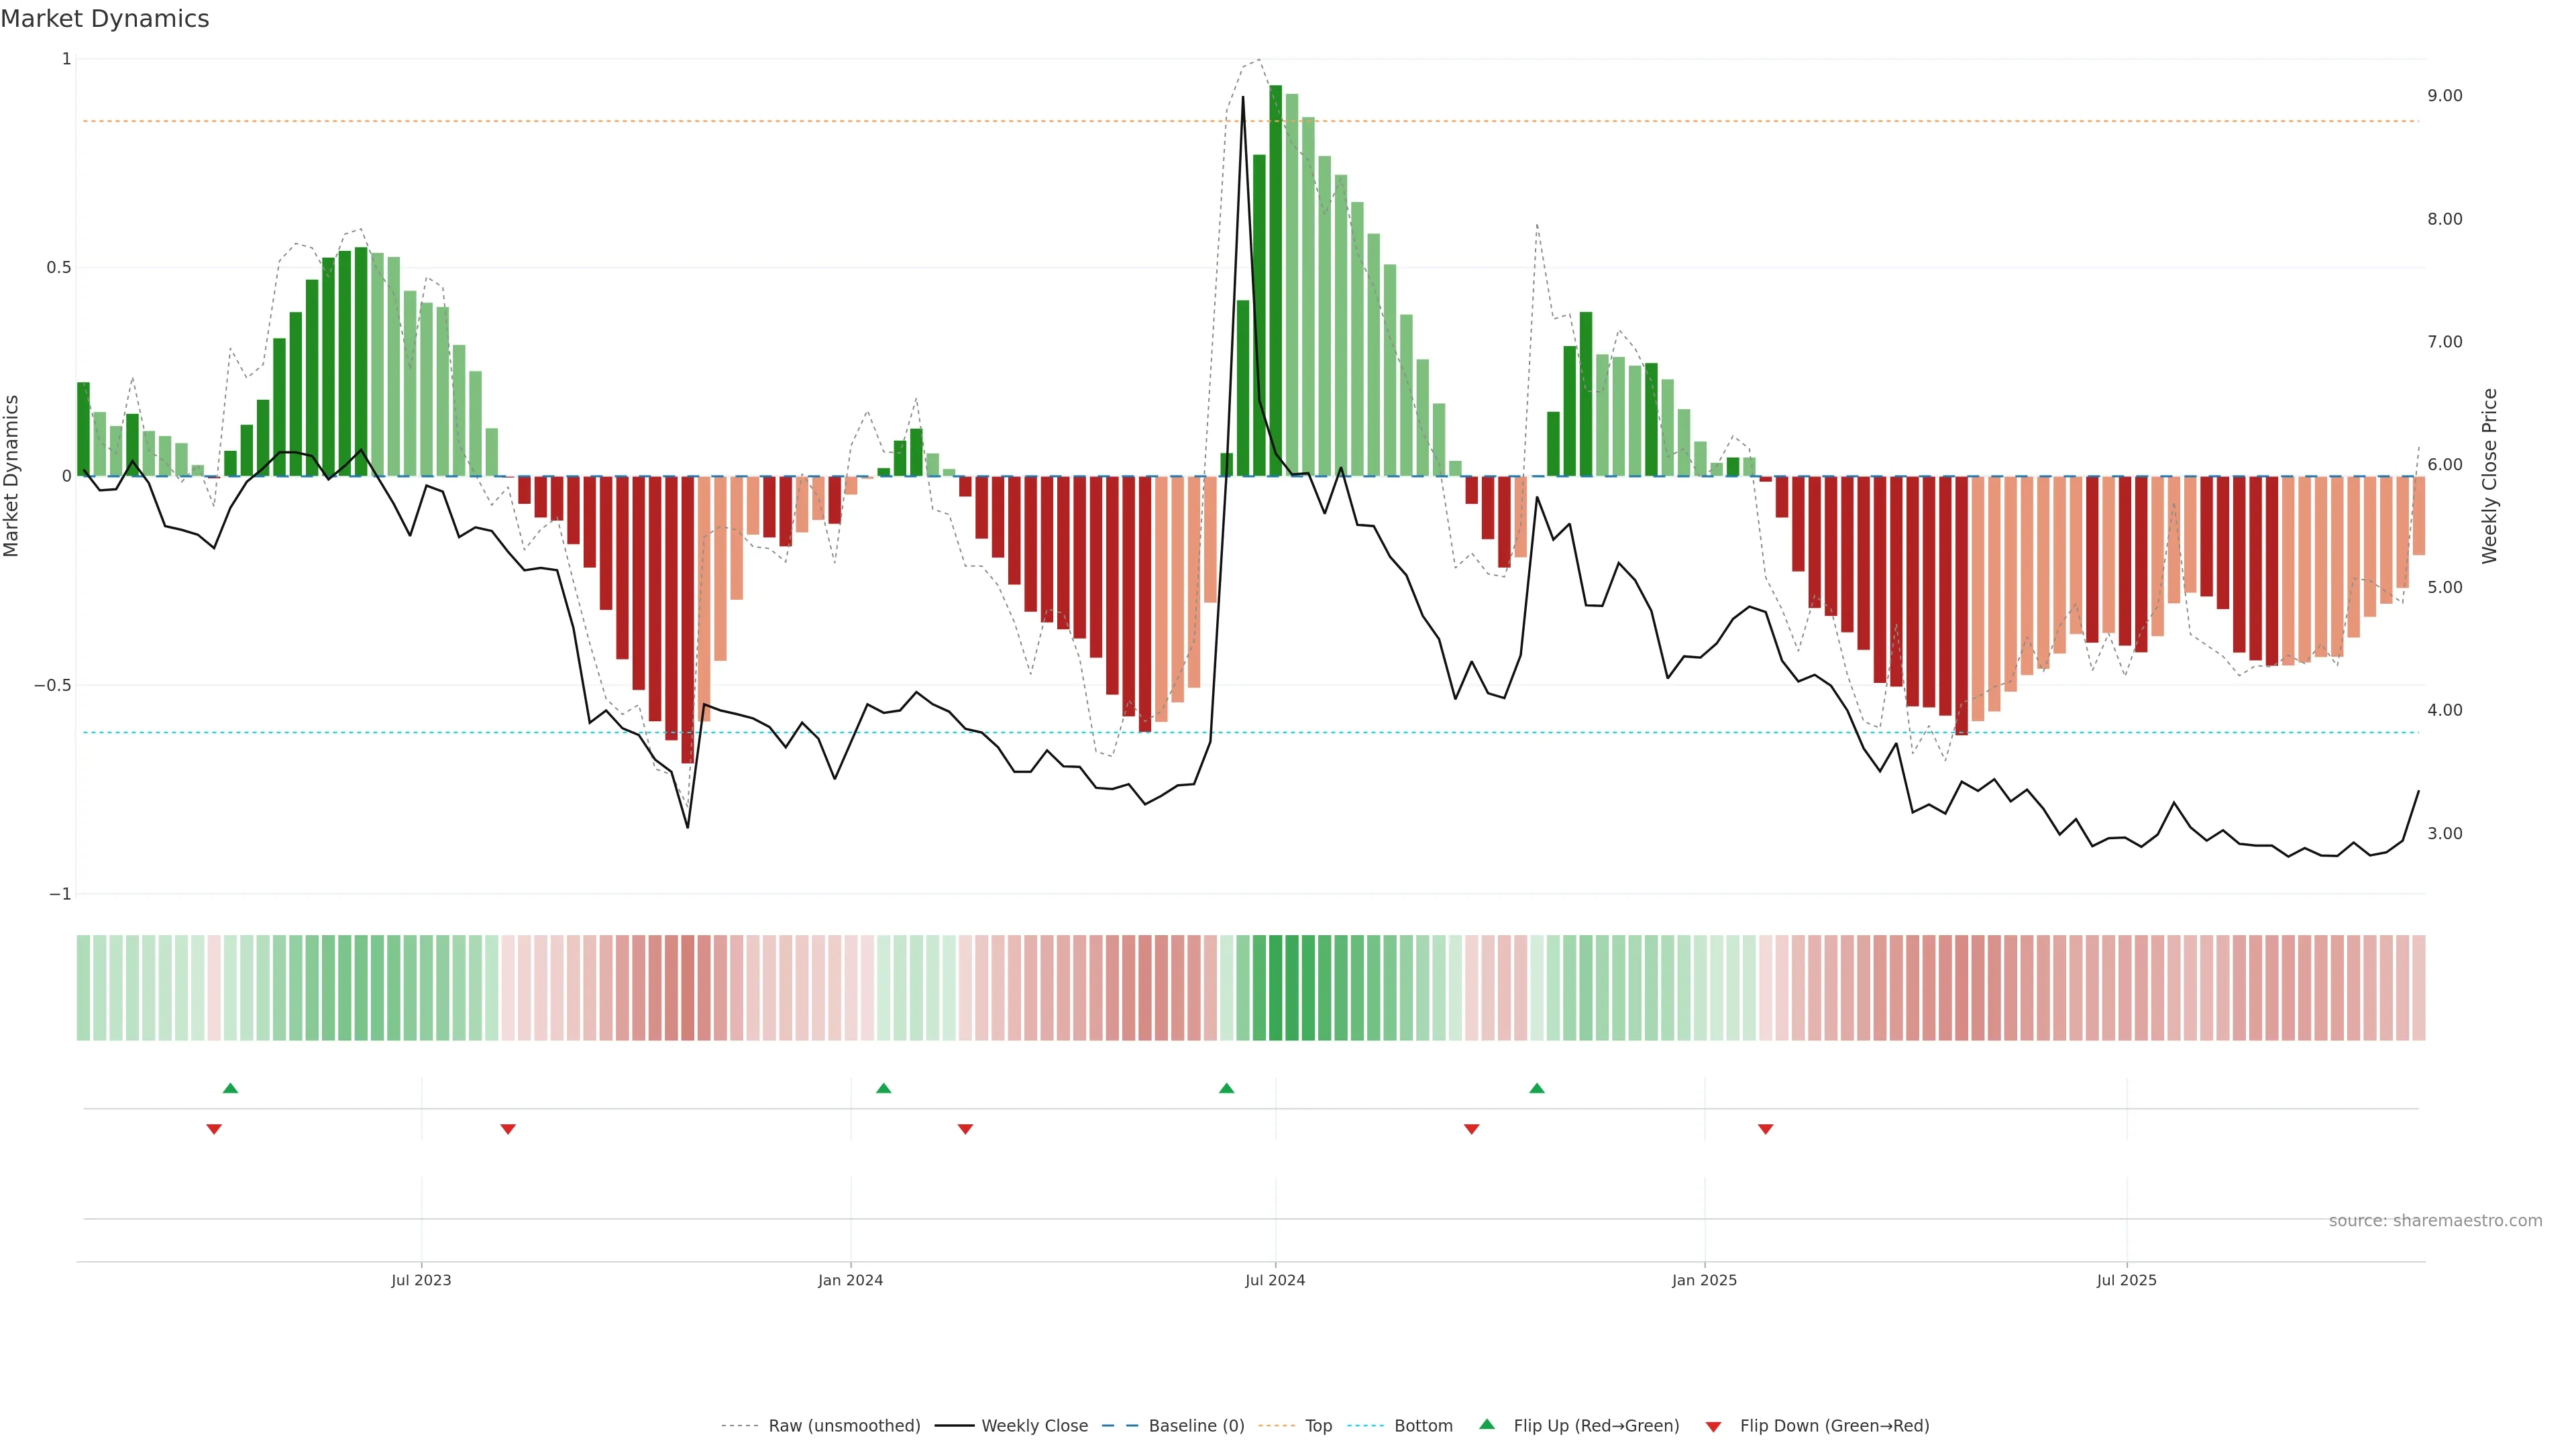
Task: Click the tallest green bar at July 2024
Action: [x=1275, y=280]
